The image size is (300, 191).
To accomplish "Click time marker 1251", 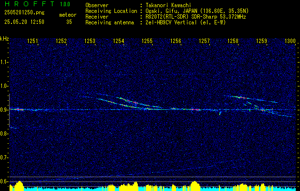I will (33, 41).
